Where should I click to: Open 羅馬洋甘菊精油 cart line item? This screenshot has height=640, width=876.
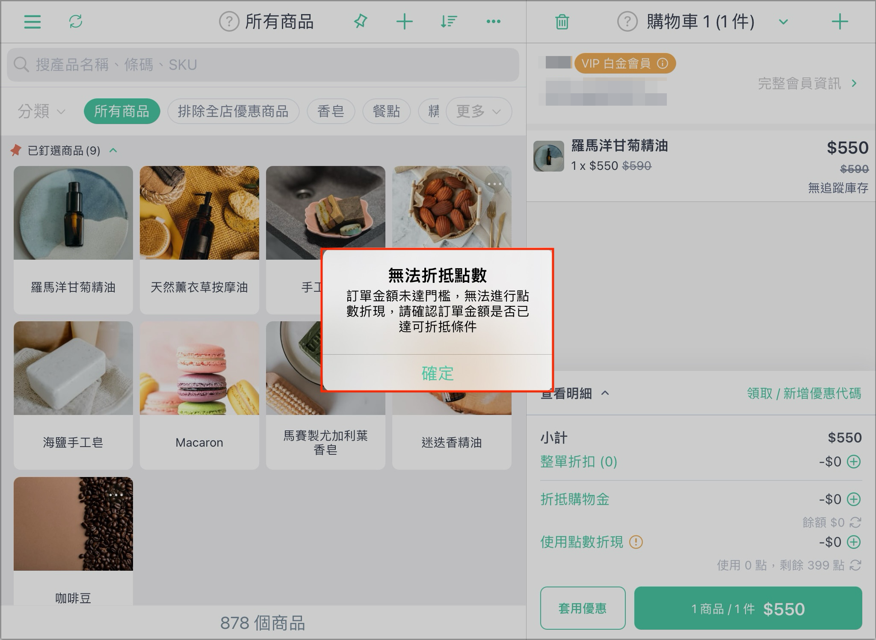pyautogui.click(x=701, y=166)
